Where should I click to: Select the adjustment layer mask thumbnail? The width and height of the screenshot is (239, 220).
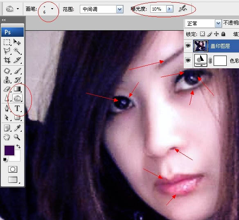point(220,61)
